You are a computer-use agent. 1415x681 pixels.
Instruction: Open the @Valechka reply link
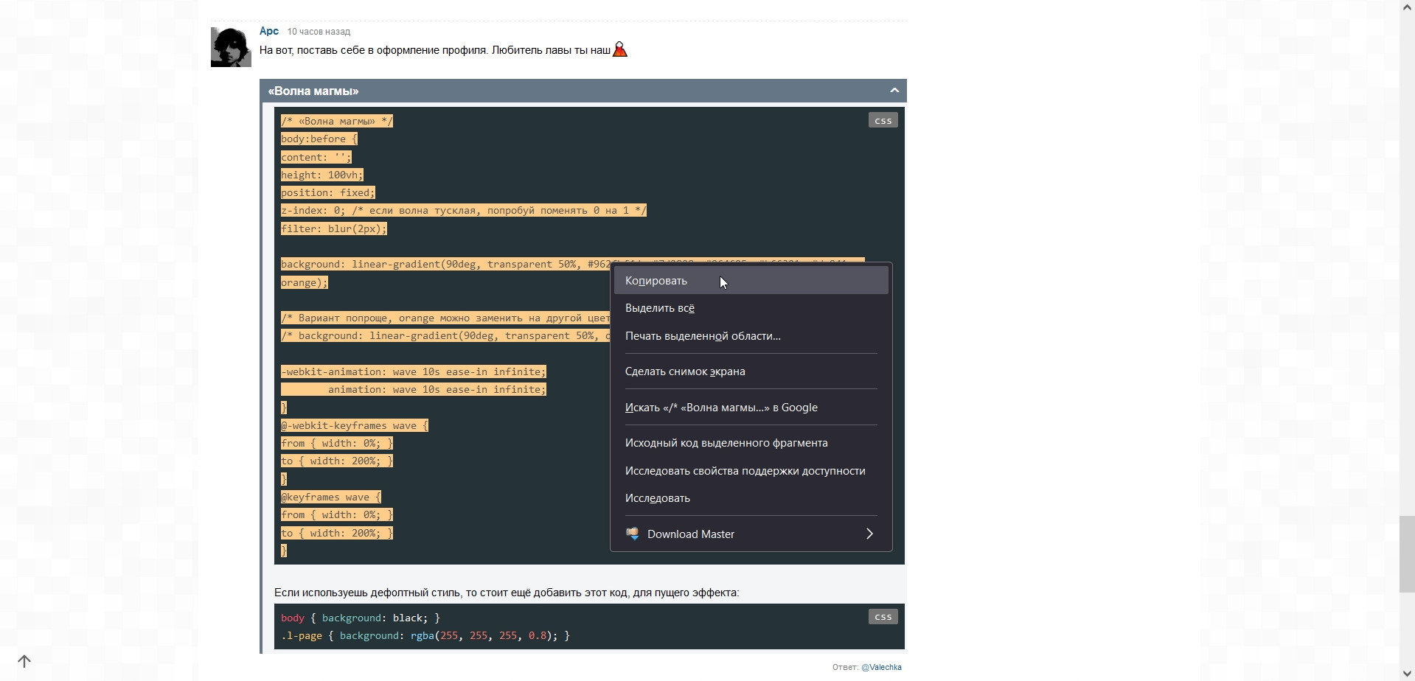coord(880,667)
